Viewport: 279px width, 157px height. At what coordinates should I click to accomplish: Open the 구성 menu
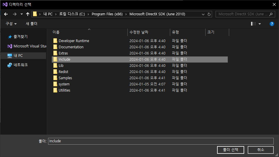tap(11, 24)
